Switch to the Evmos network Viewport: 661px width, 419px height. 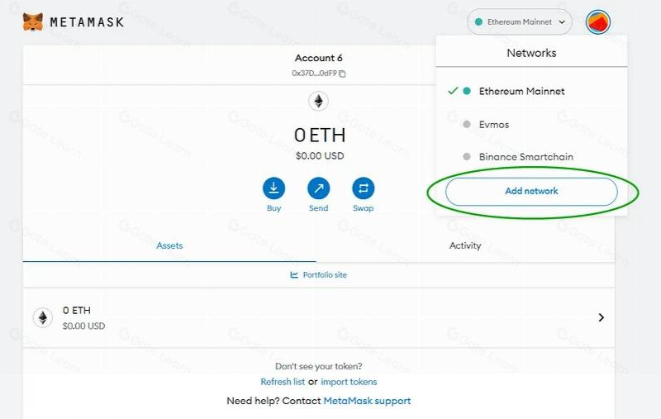pos(493,124)
